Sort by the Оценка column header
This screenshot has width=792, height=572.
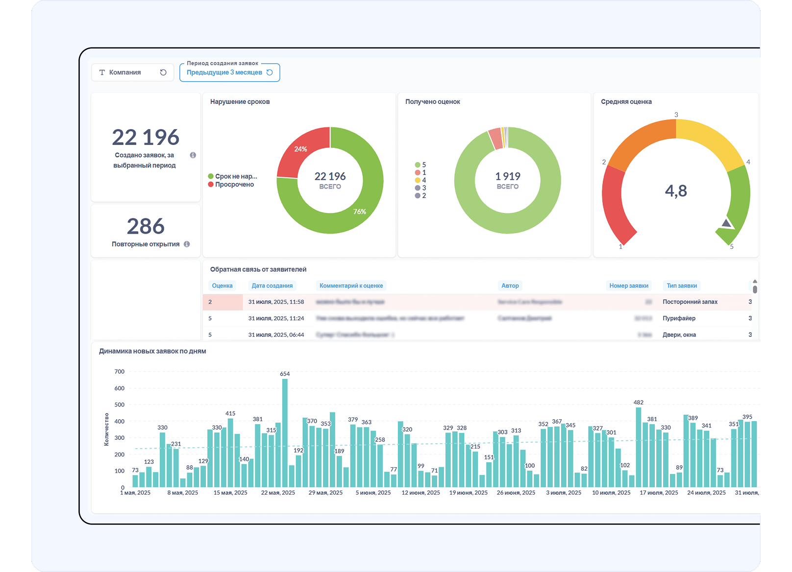222,286
